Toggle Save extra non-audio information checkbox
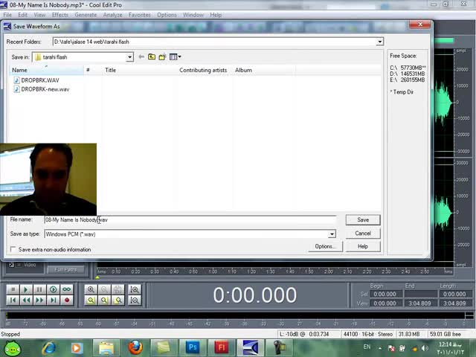This screenshot has height=357, width=476. click(13, 249)
